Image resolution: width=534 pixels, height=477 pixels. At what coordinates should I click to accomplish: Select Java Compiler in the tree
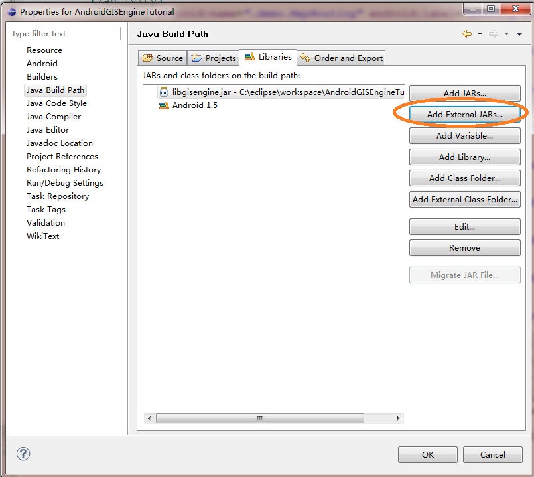[54, 117]
